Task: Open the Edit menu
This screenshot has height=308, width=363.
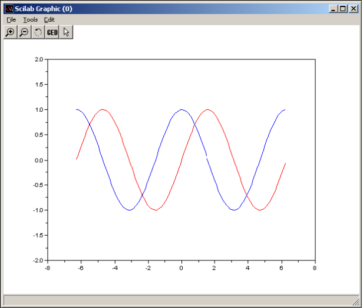Action: 49,20
